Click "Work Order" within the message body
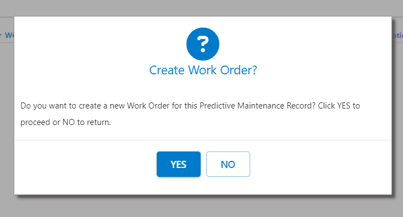 coord(148,106)
